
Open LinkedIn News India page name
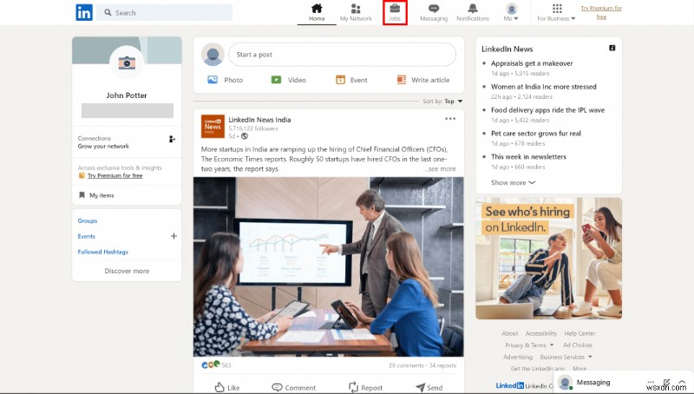[x=259, y=120]
